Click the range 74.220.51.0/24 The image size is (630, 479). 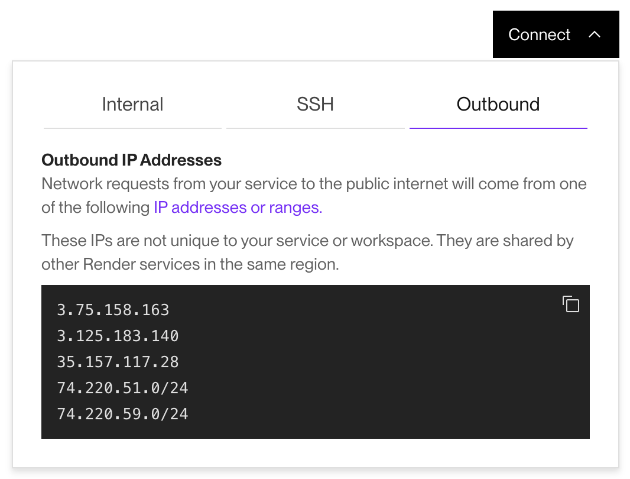122,388
